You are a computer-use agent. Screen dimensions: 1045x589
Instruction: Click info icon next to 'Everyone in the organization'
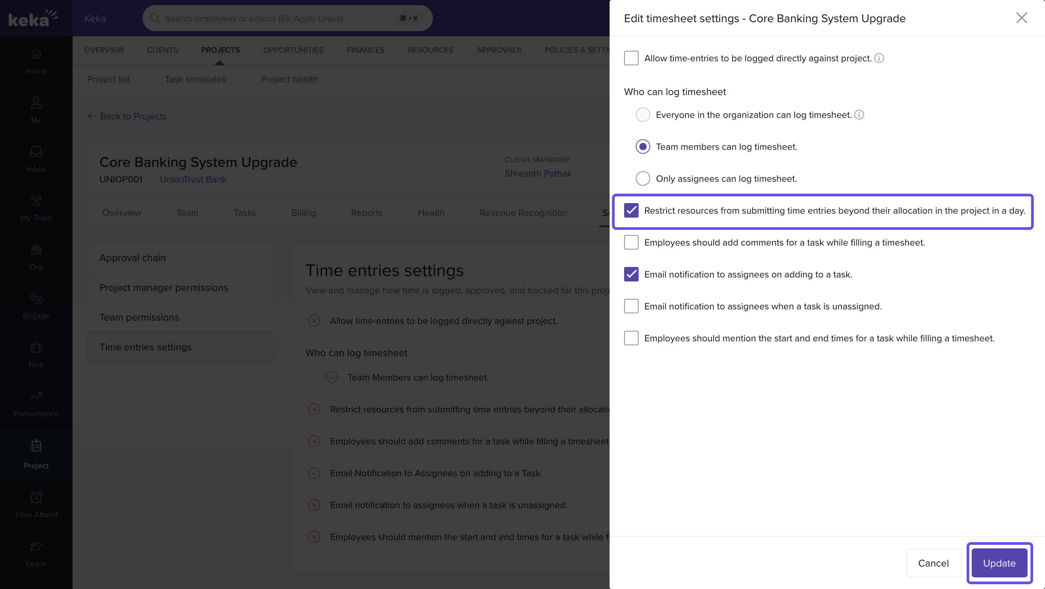(x=859, y=115)
